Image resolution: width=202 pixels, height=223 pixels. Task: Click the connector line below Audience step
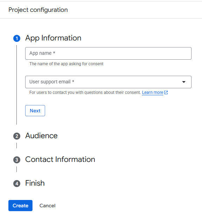tap(17, 146)
